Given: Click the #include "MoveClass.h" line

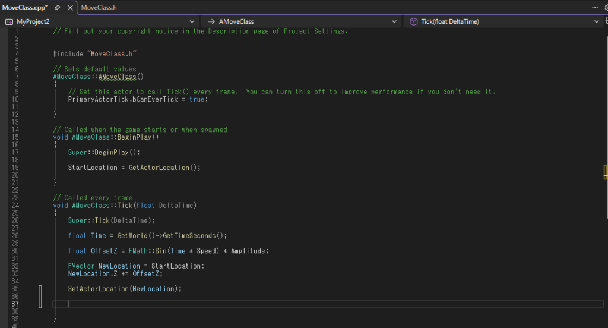Looking at the screenshot, I should 95,54.
